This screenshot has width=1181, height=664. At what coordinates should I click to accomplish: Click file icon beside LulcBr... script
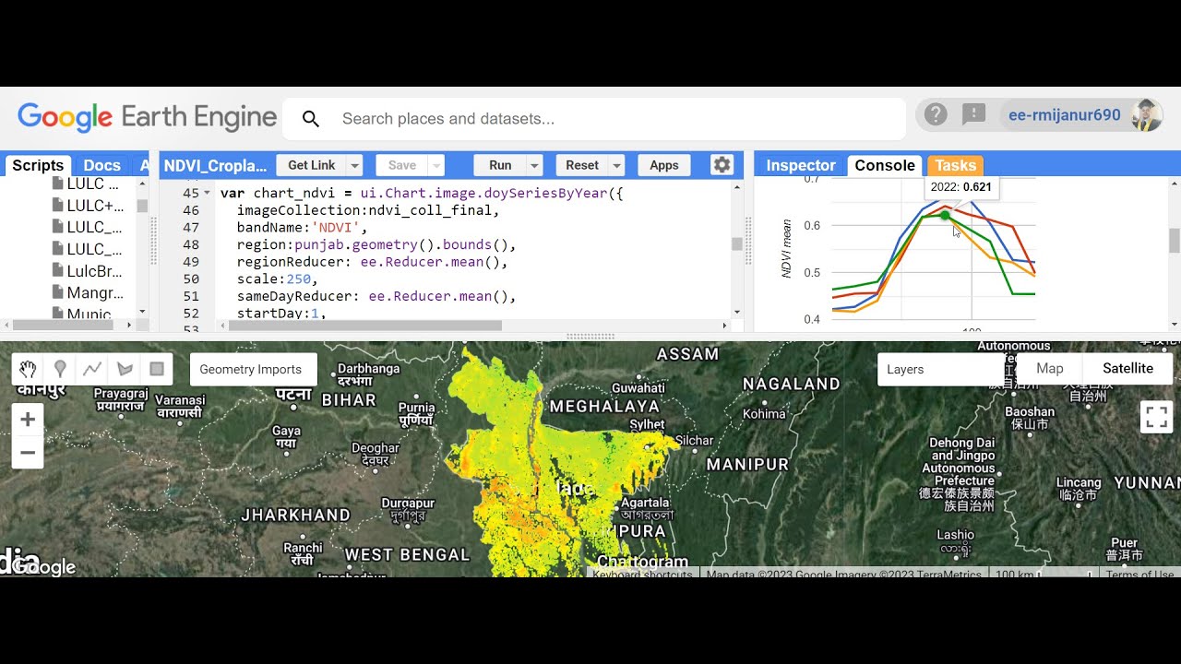[x=58, y=271]
